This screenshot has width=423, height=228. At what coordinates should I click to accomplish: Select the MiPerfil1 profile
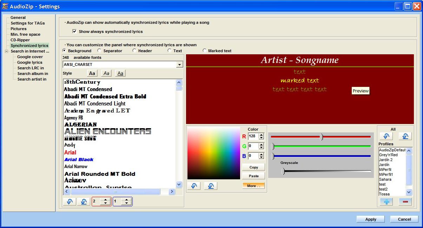[x=386, y=174]
